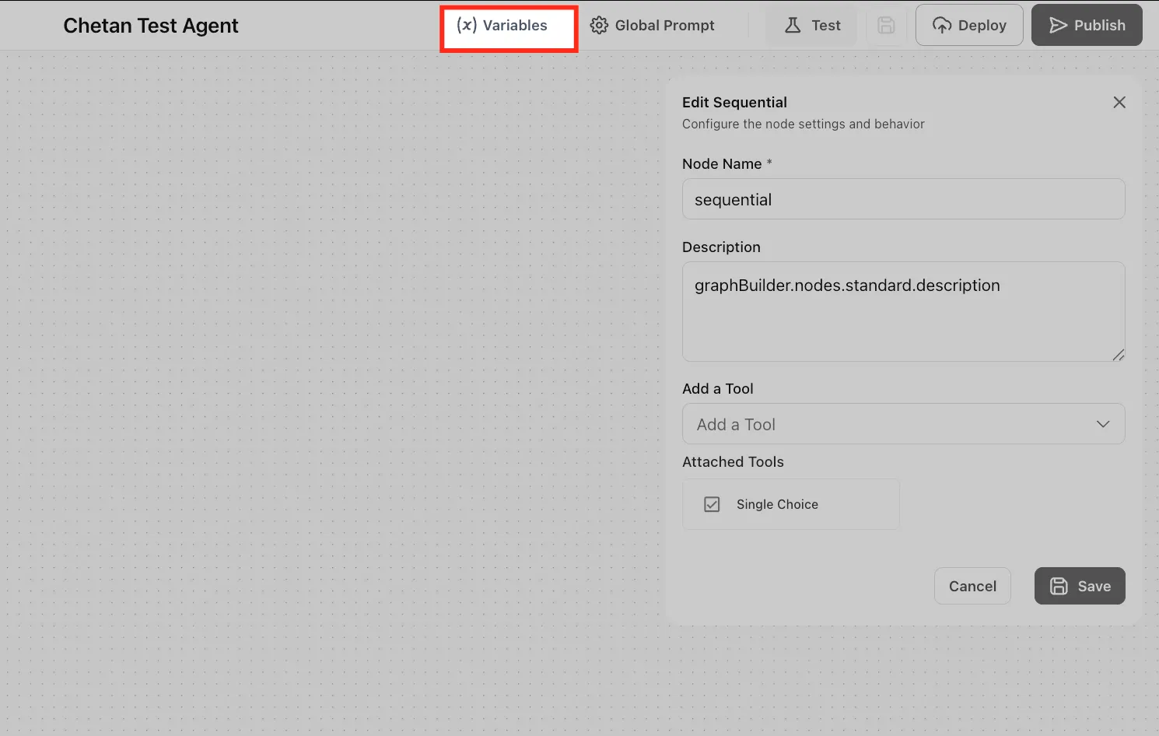Focus the Description text area
The width and height of the screenshot is (1159, 736).
(x=904, y=312)
